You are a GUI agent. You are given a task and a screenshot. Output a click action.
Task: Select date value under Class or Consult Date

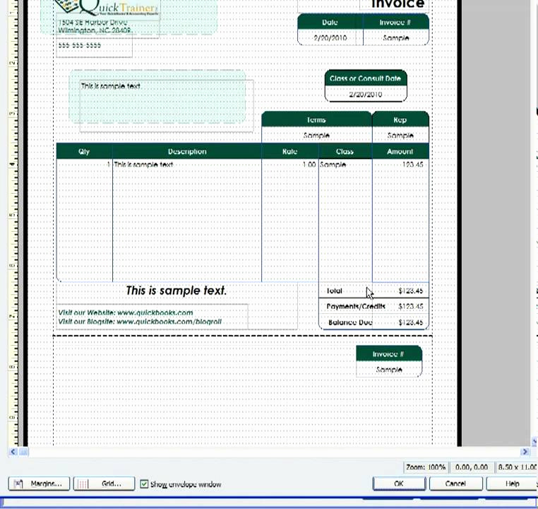tap(366, 95)
